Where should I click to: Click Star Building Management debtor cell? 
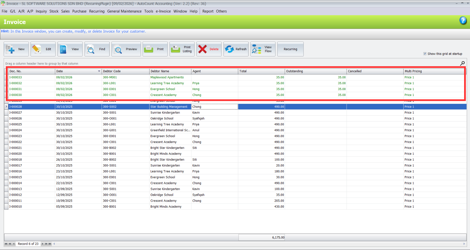click(x=170, y=107)
